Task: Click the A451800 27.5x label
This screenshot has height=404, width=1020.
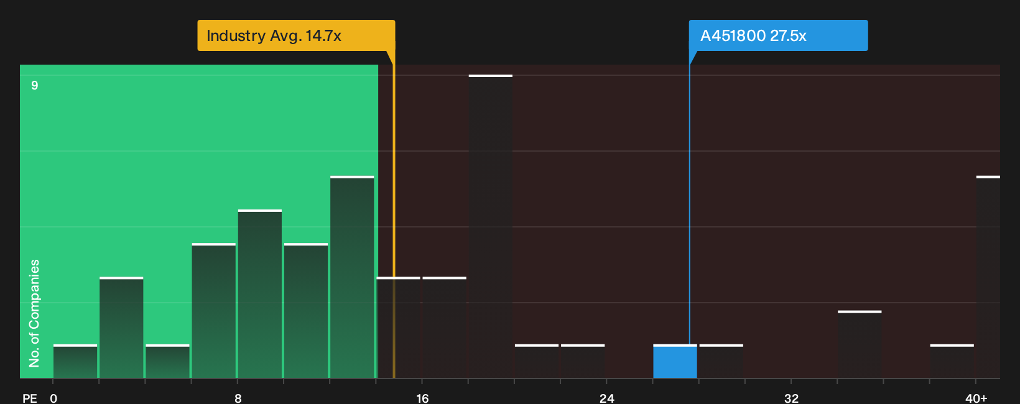Action: coord(778,35)
